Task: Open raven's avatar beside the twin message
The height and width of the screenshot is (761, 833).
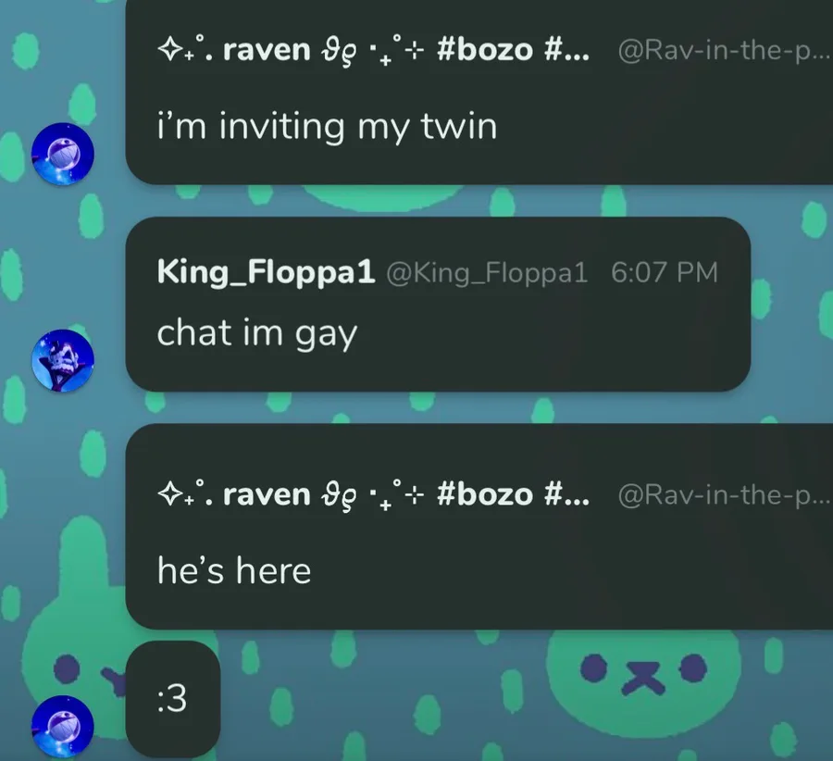Action: 63,154
